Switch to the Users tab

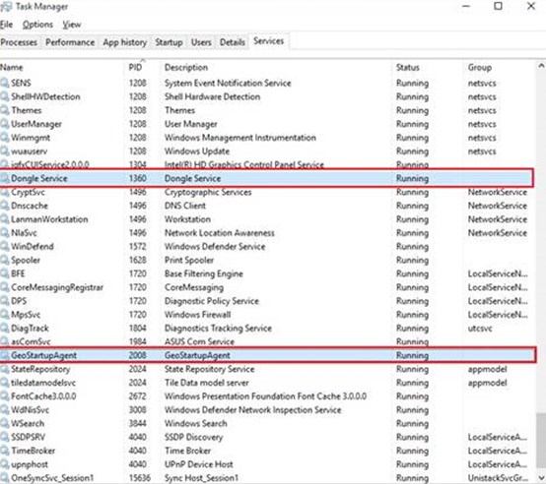201,42
